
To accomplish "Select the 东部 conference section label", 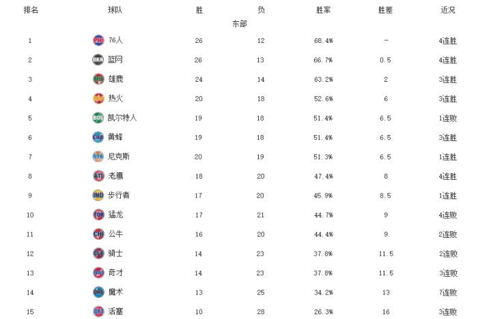I will (x=239, y=24).
